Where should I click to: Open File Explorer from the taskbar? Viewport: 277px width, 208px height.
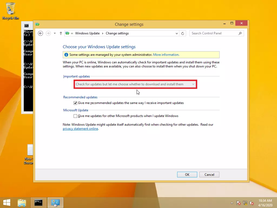point(22,203)
